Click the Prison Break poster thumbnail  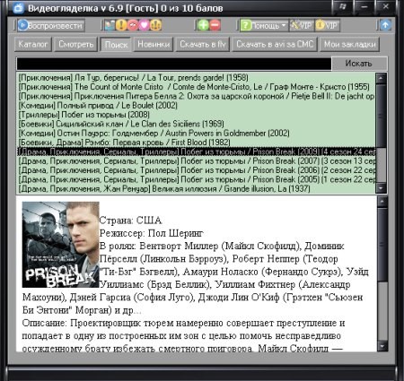click(60, 245)
